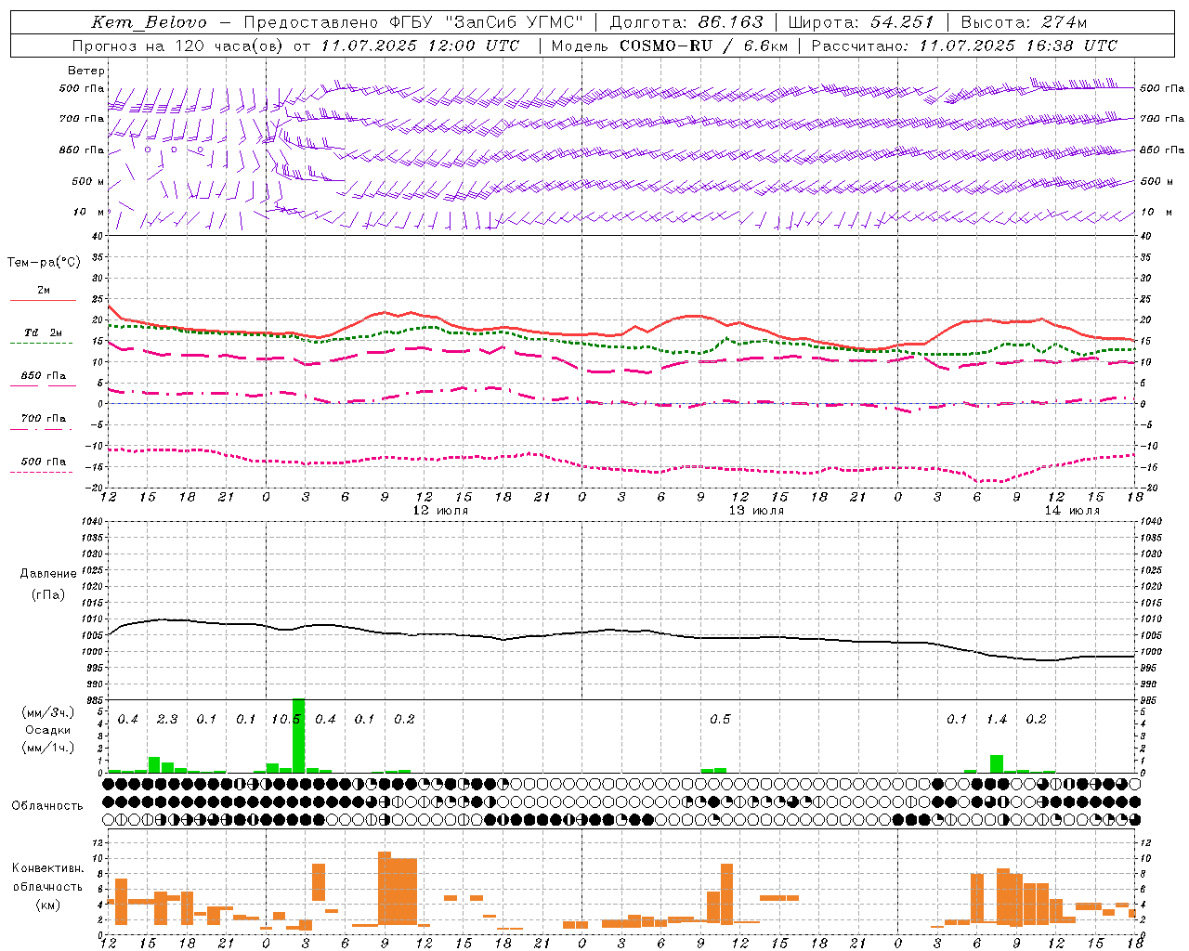Click the "2.3" precipitation total value
The height and width of the screenshot is (951, 1189).
[x=167, y=720]
